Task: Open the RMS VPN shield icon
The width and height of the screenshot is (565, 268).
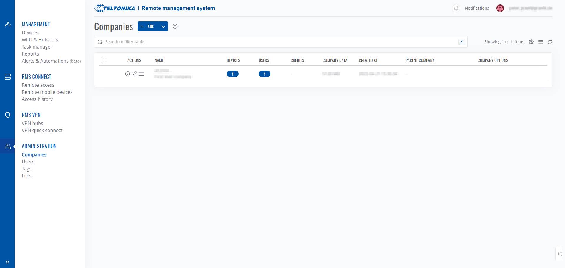Action: [x=8, y=115]
